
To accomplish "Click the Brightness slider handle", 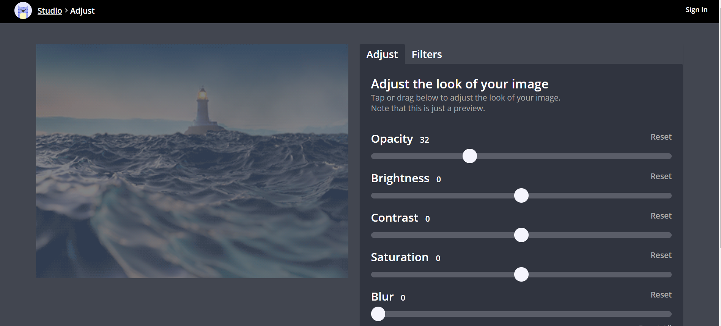I will click(521, 195).
